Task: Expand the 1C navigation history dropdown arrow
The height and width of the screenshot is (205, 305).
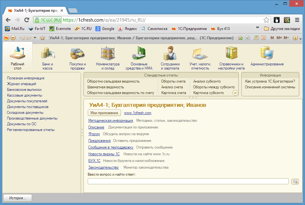Action: point(35,38)
